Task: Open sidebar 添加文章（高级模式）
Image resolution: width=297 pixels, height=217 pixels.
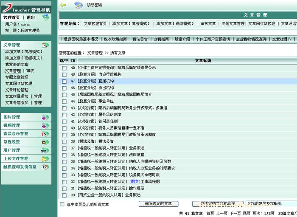Action: pos(24,58)
